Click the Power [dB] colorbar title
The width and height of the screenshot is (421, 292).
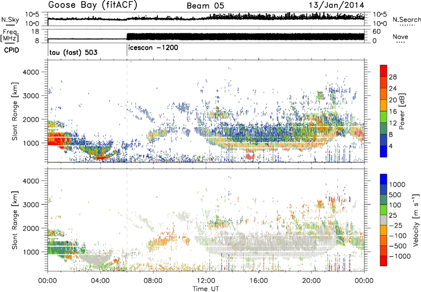point(402,111)
